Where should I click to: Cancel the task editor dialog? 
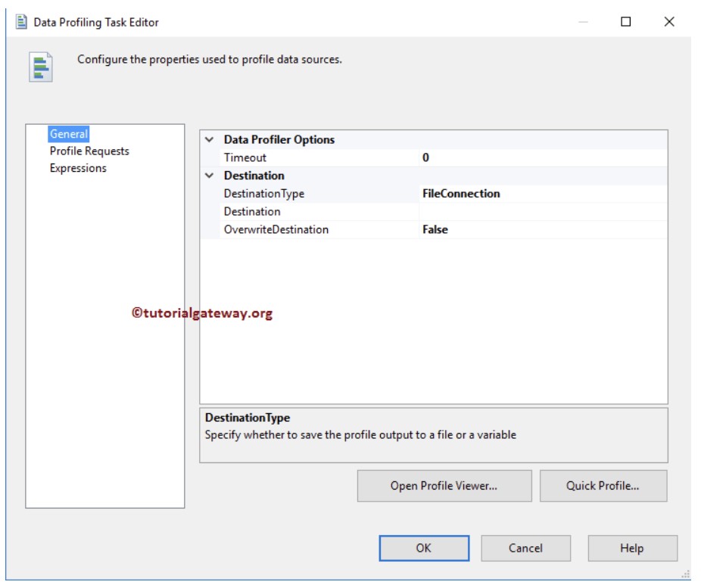tap(525, 548)
